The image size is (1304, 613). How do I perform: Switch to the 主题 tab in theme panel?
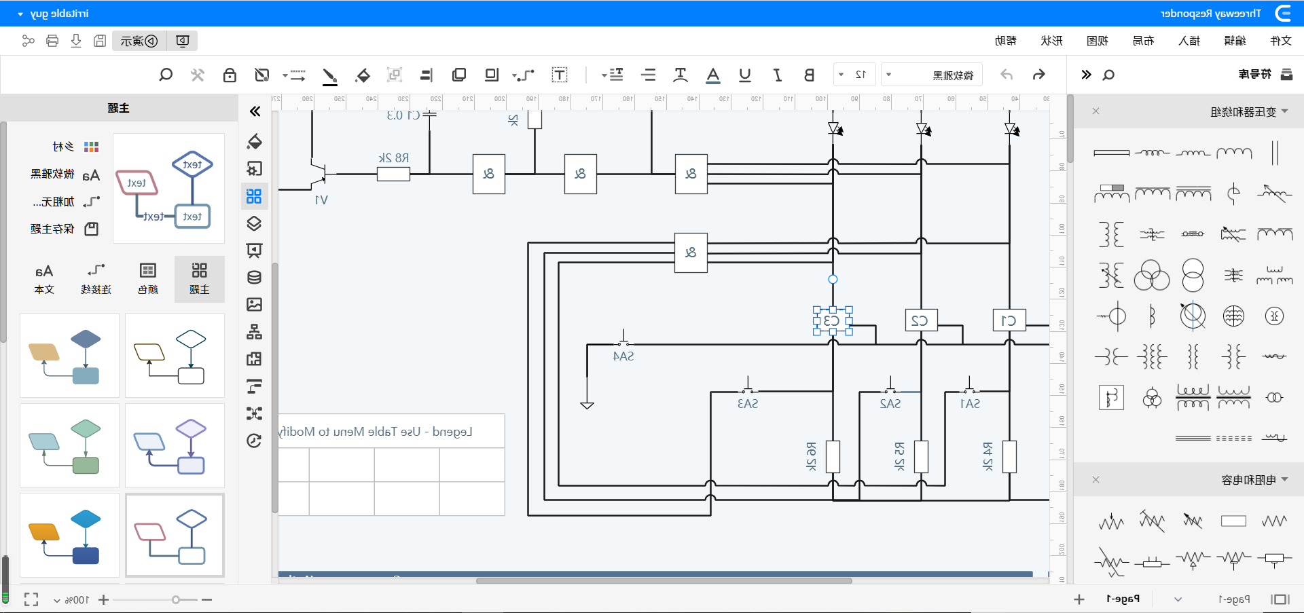200,279
